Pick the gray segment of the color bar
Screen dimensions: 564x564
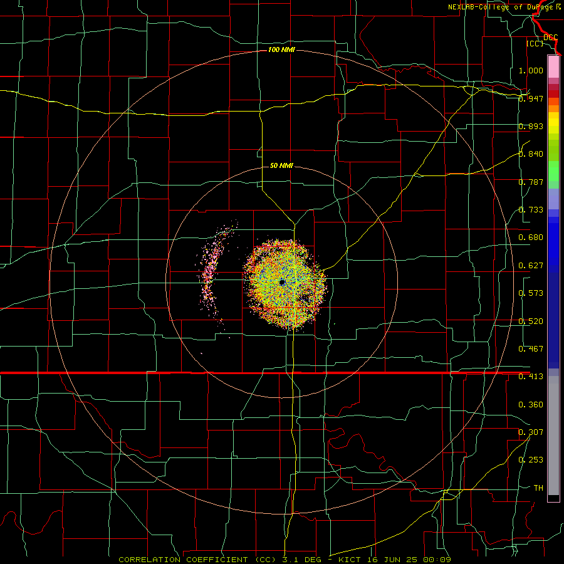[x=553, y=436]
